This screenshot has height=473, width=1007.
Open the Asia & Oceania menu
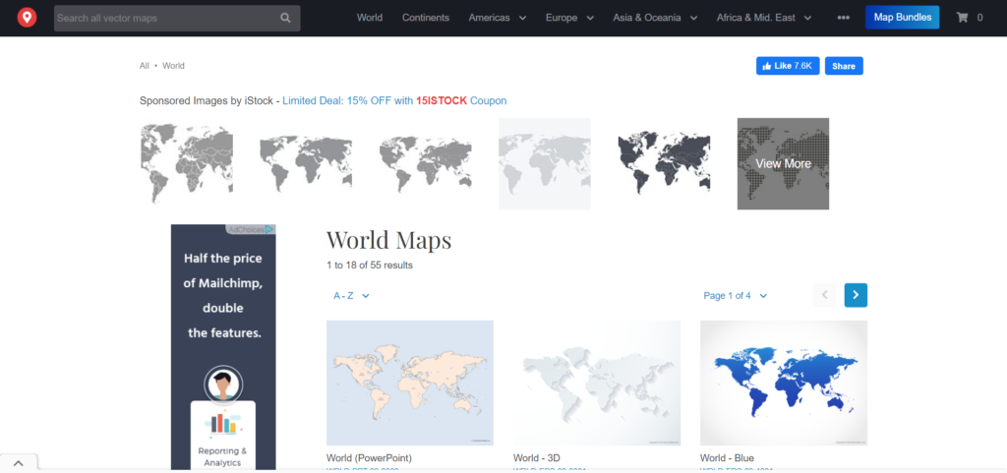[655, 18]
